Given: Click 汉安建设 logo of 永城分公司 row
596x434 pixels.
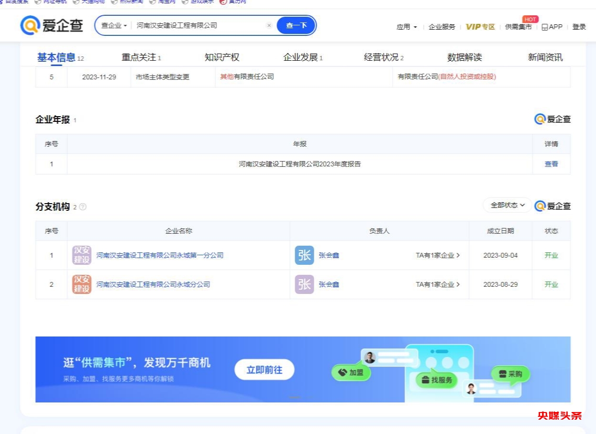Looking at the screenshot, I should 82,284.
